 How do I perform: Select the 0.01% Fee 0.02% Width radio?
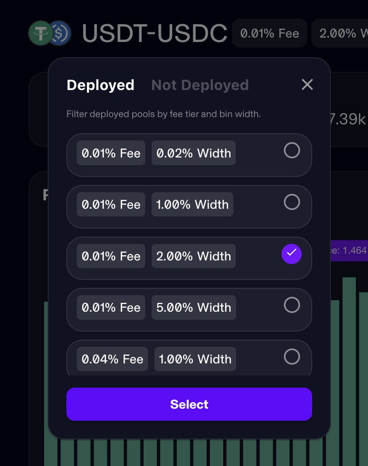(x=292, y=151)
